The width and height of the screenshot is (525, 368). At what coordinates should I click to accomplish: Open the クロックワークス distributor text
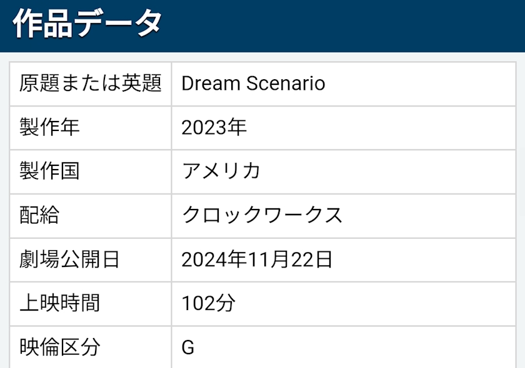click(x=262, y=215)
